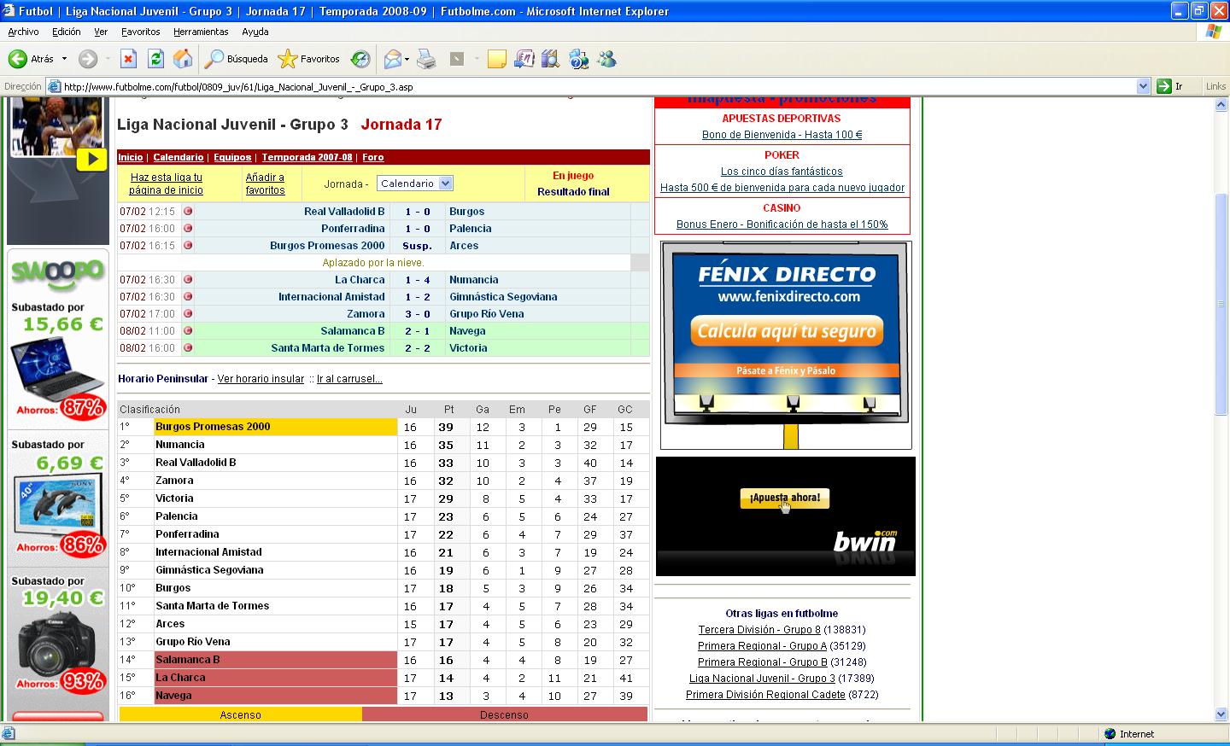Go to Inicio in the league navigation bar
Screen dimensions: 1230x746
pos(131,157)
